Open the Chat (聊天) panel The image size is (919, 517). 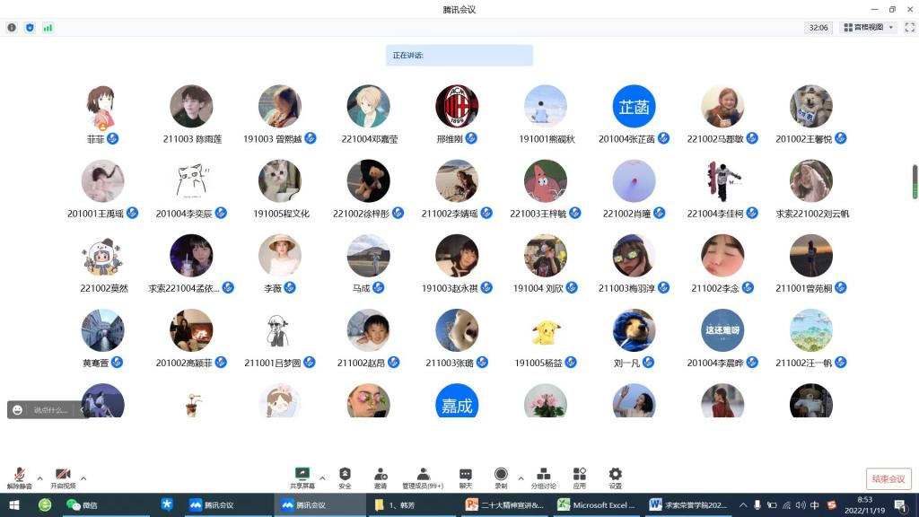[x=465, y=477]
